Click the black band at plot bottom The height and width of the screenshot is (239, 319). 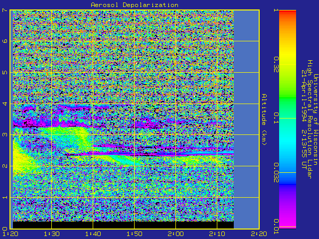point(123,225)
